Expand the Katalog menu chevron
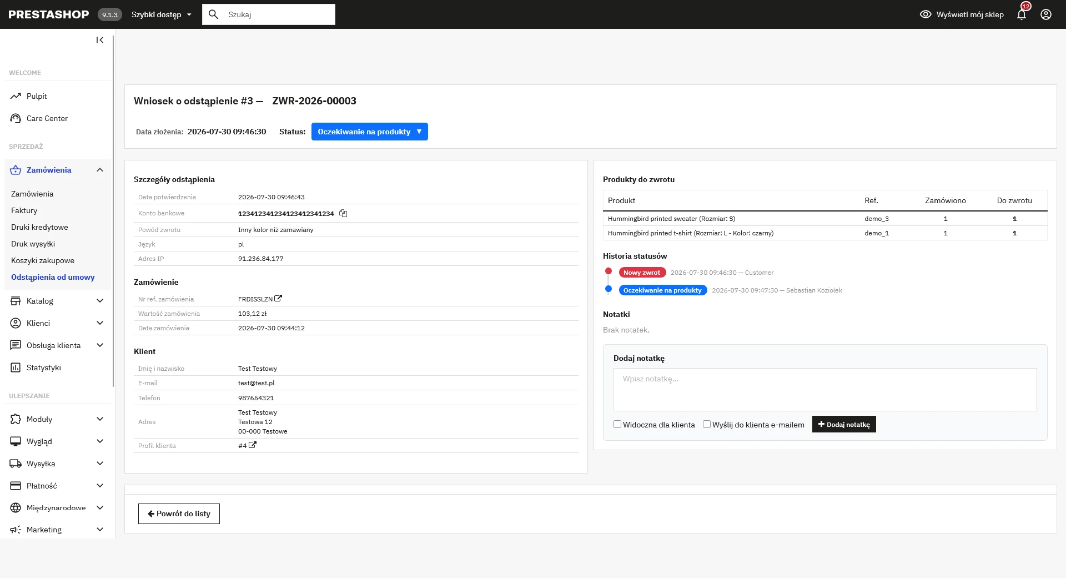This screenshot has height=579, width=1066. click(x=100, y=301)
